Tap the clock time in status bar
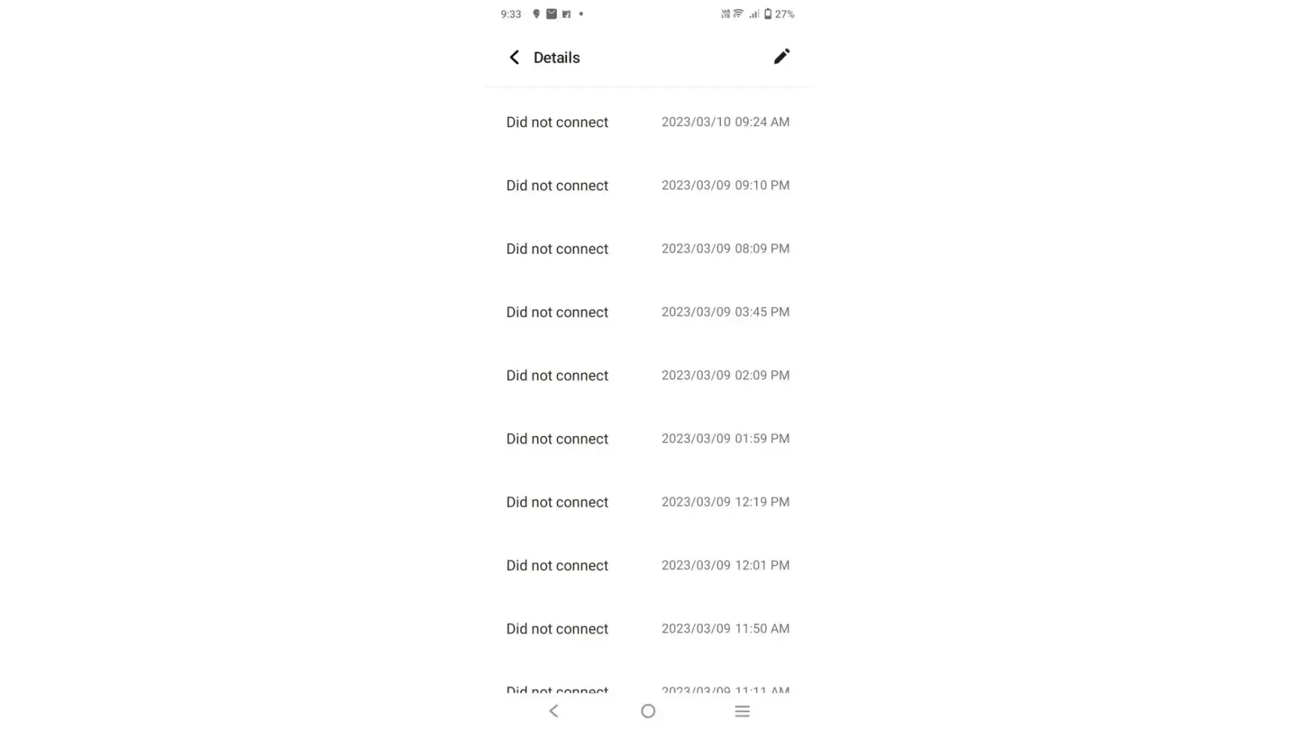The width and height of the screenshot is (1296, 729). click(510, 14)
